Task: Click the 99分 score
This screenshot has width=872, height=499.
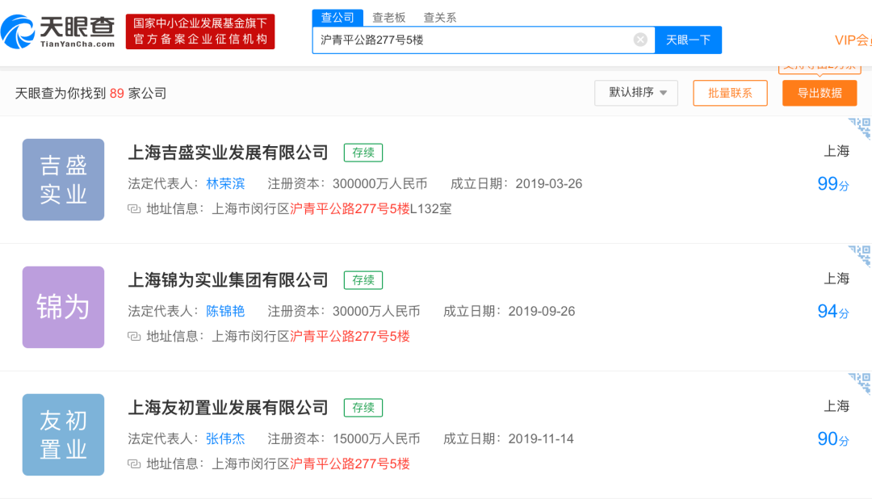Action: [833, 183]
